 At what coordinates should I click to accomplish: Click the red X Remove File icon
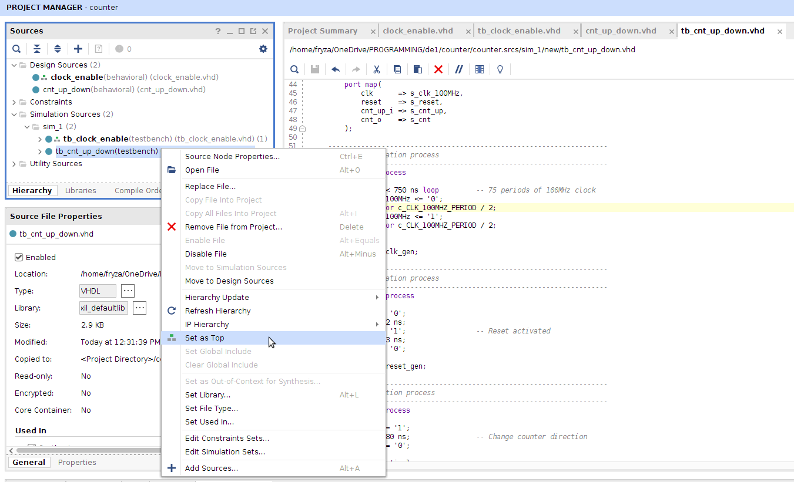coord(172,227)
